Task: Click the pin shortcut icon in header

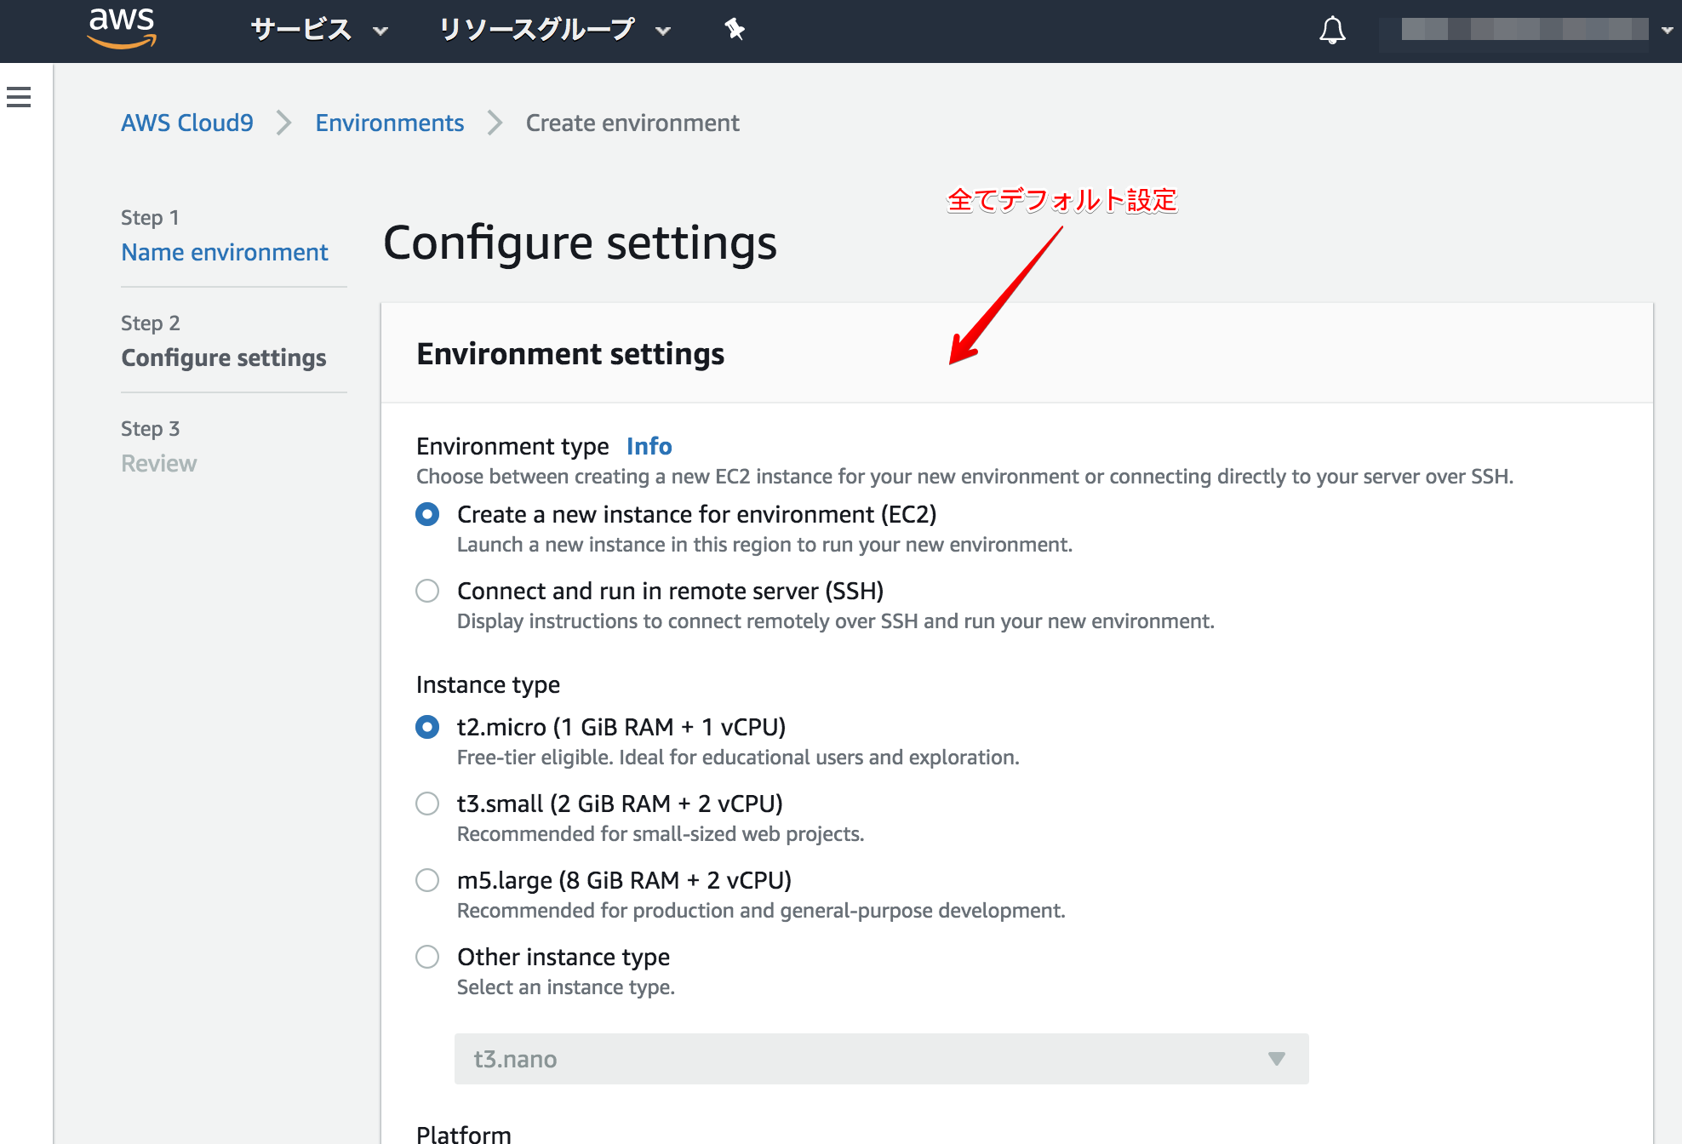Action: (735, 30)
